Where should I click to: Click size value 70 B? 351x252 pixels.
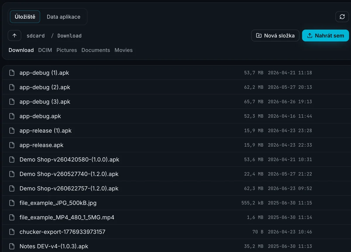coord(258,232)
